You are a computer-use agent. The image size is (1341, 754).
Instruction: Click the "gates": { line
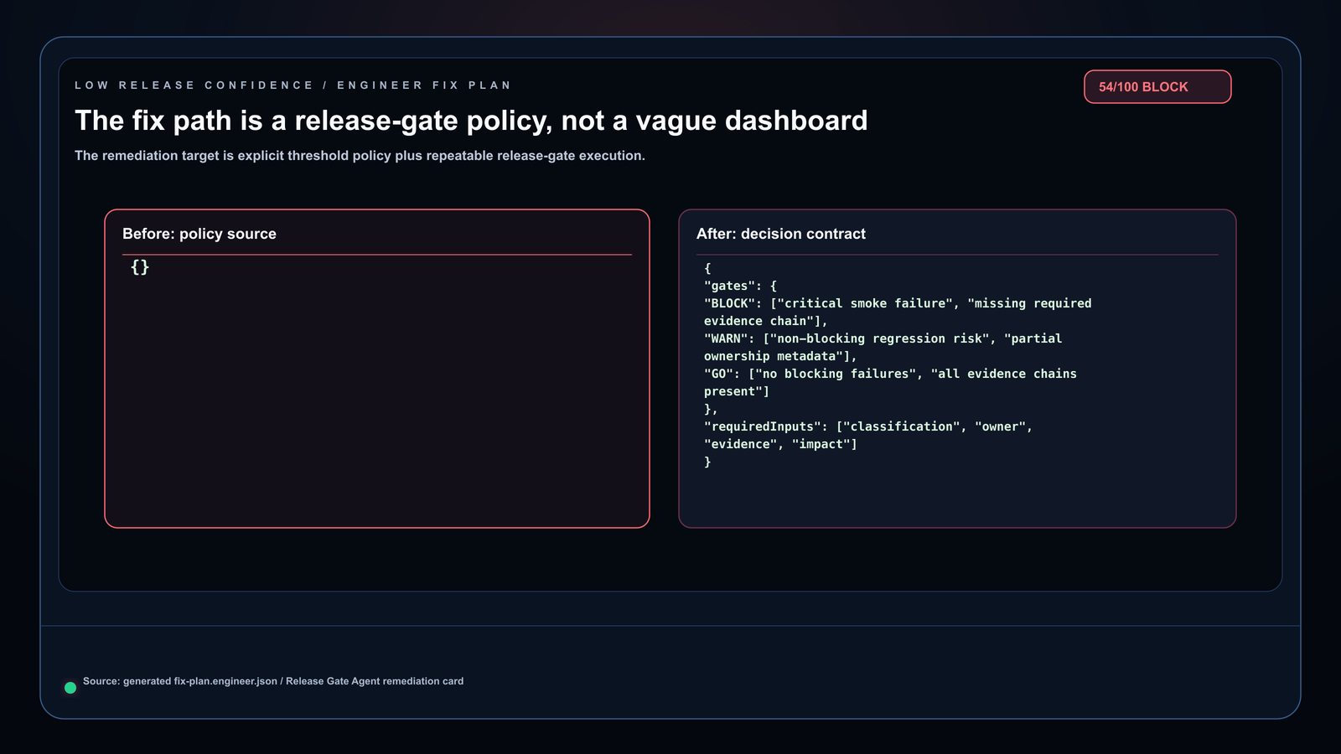coord(741,287)
